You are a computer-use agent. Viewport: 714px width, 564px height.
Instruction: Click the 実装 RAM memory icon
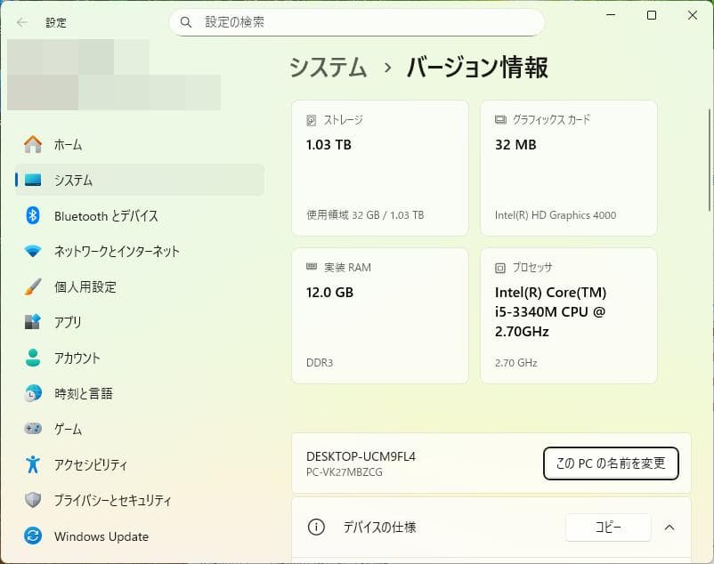312,267
